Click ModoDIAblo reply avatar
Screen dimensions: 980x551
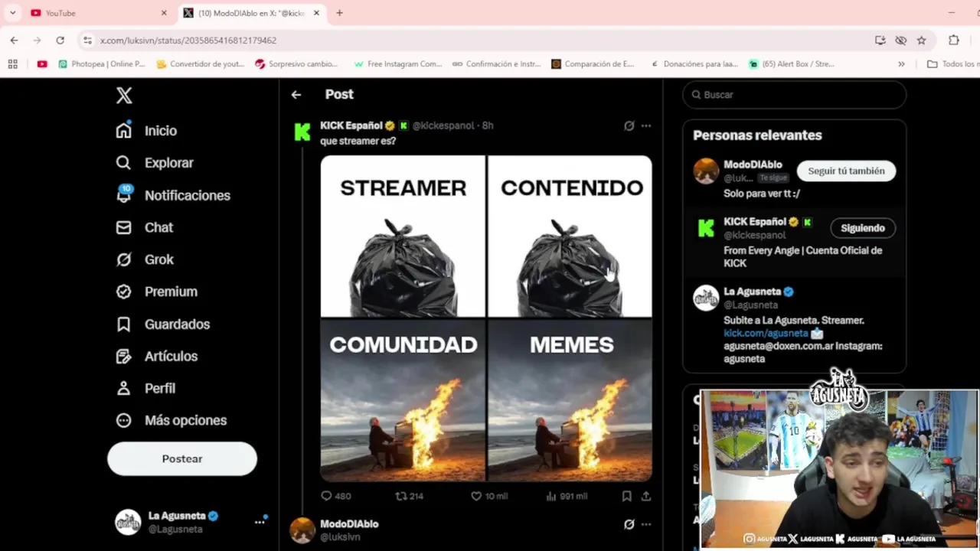coord(302,530)
